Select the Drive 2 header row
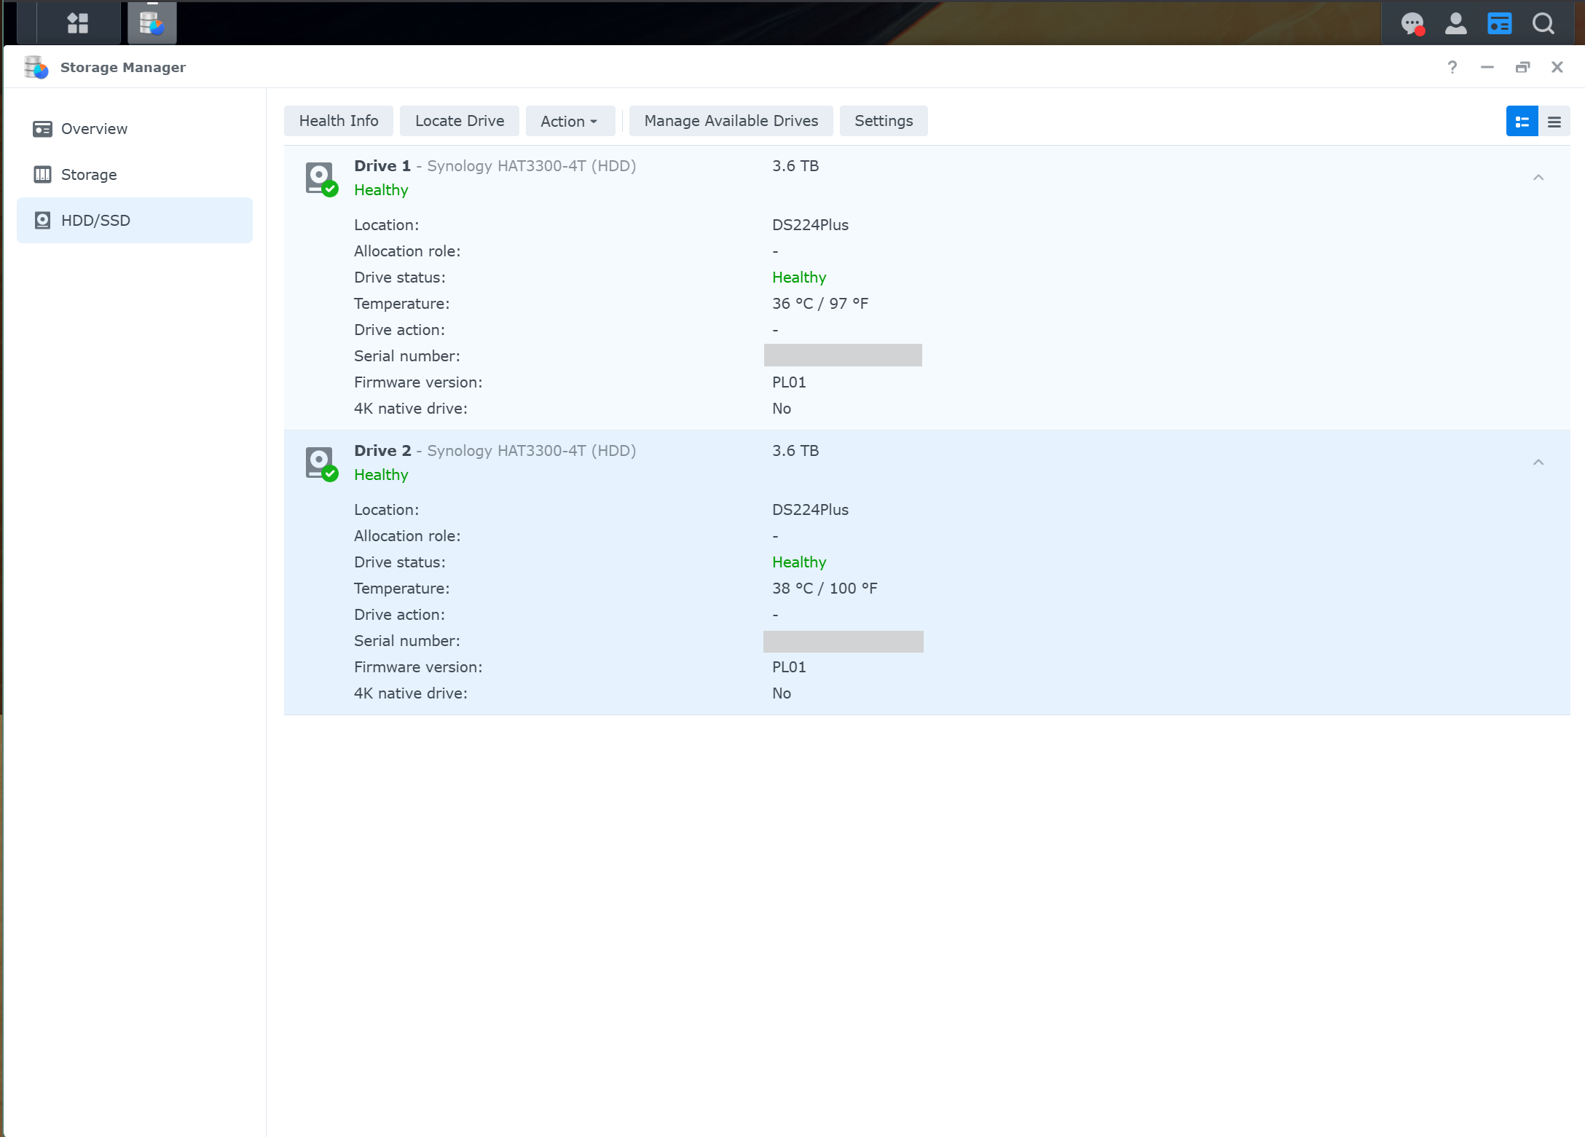Image resolution: width=1585 pixels, height=1137 pixels. pyautogui.click(x=927, y=463)
